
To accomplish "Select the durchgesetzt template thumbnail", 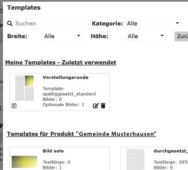I will (136, 160).
